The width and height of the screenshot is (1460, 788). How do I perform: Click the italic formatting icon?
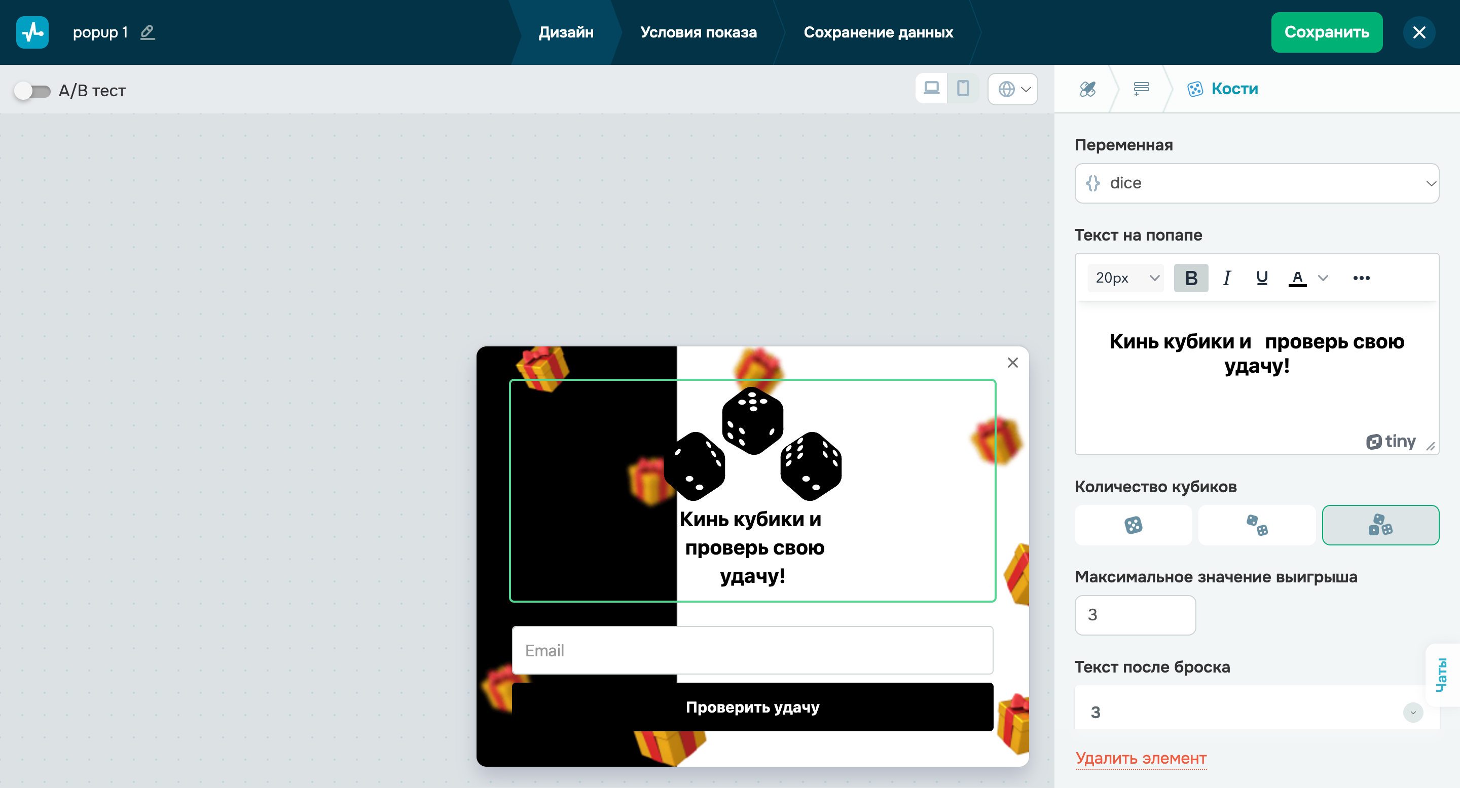pos(1226,278)
